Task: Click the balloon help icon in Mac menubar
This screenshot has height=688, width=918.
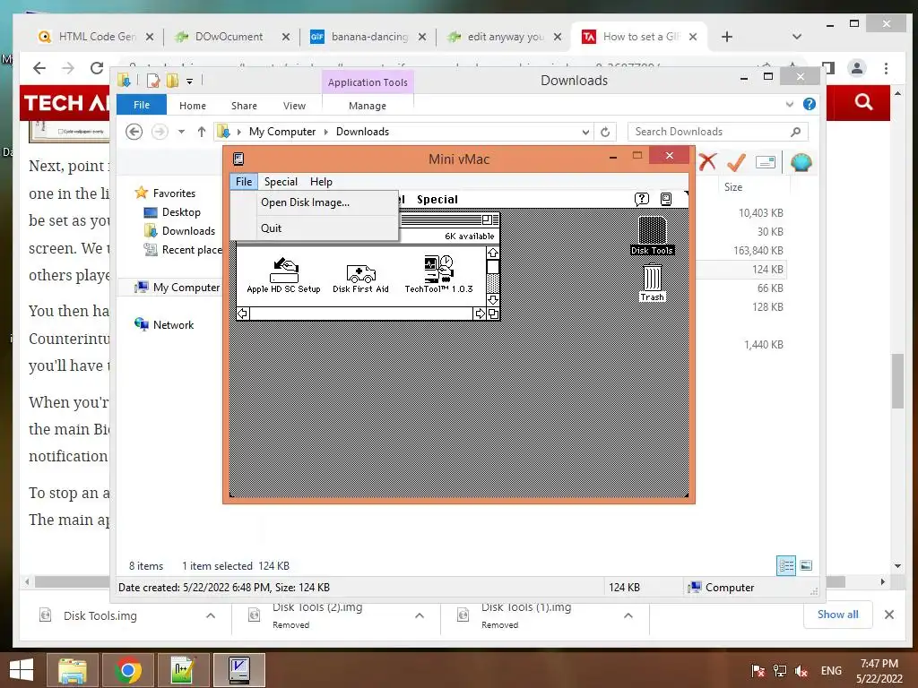Action: [x=642, y=200]
